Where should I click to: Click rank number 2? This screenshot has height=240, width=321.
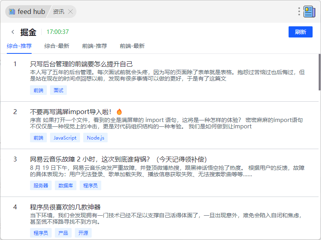pos(15,112)
